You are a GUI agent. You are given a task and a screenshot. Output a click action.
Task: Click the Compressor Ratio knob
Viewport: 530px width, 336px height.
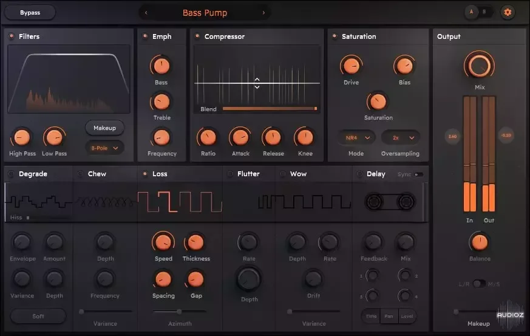pyautogui.click(x=208, y=137)
